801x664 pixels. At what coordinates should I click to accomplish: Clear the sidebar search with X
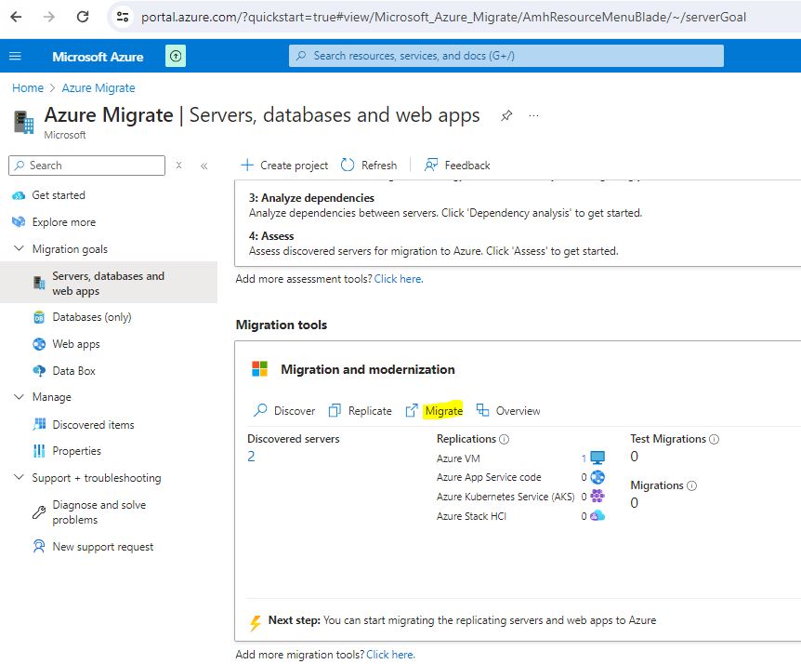(x=179, y=166)
